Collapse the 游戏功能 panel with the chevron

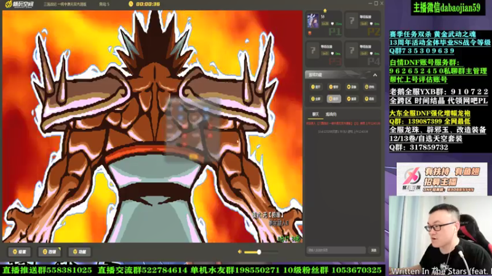(375, 75)
